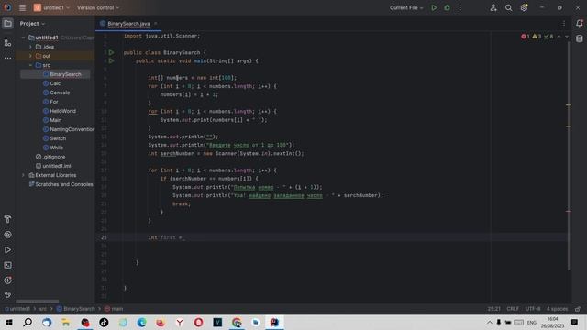587x330 pixels.
Task: Click the errors indicator in the editor
Action: (x=525, y=37)
